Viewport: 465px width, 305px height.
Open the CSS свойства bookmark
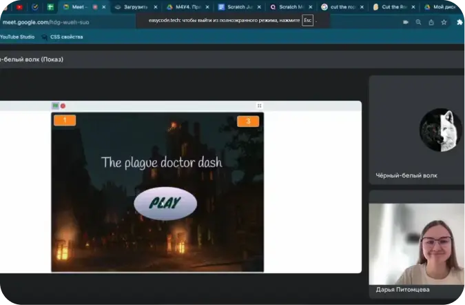tap(62, 37)
